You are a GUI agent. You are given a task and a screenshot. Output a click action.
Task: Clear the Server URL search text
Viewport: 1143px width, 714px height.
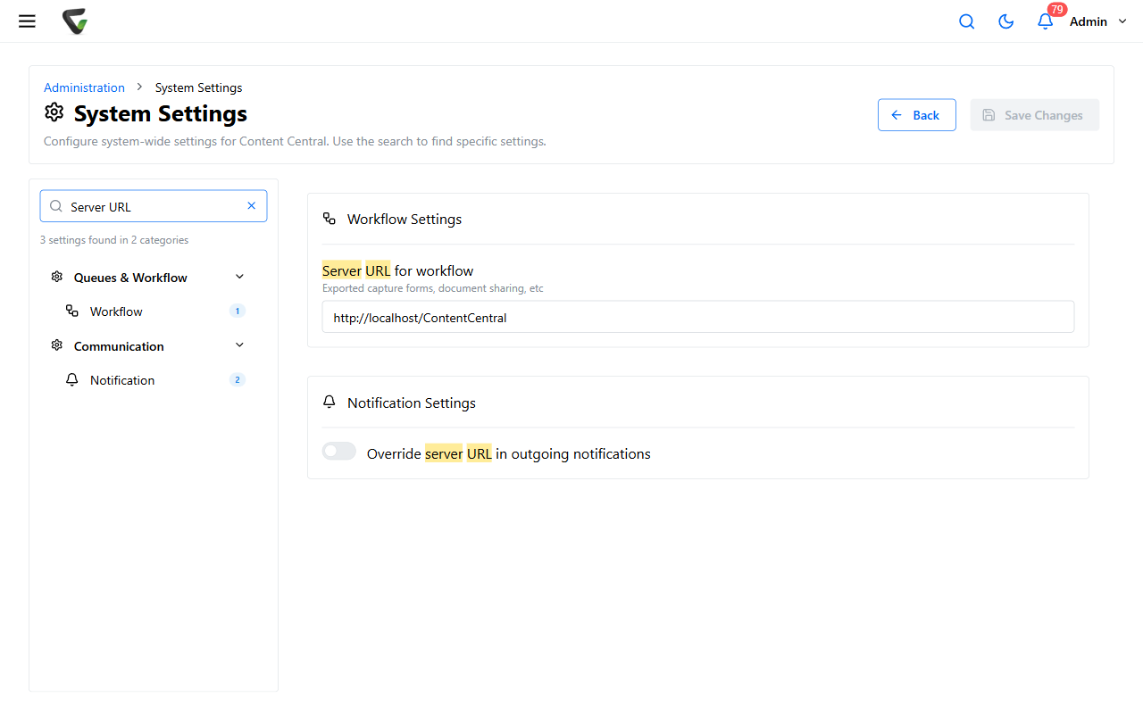click(252, 206)
